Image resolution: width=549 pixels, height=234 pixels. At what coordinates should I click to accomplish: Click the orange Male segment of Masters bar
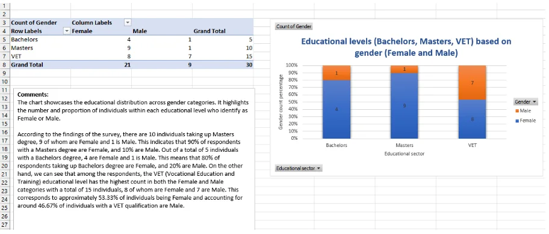pyautogui.click(x=405, y=69)
